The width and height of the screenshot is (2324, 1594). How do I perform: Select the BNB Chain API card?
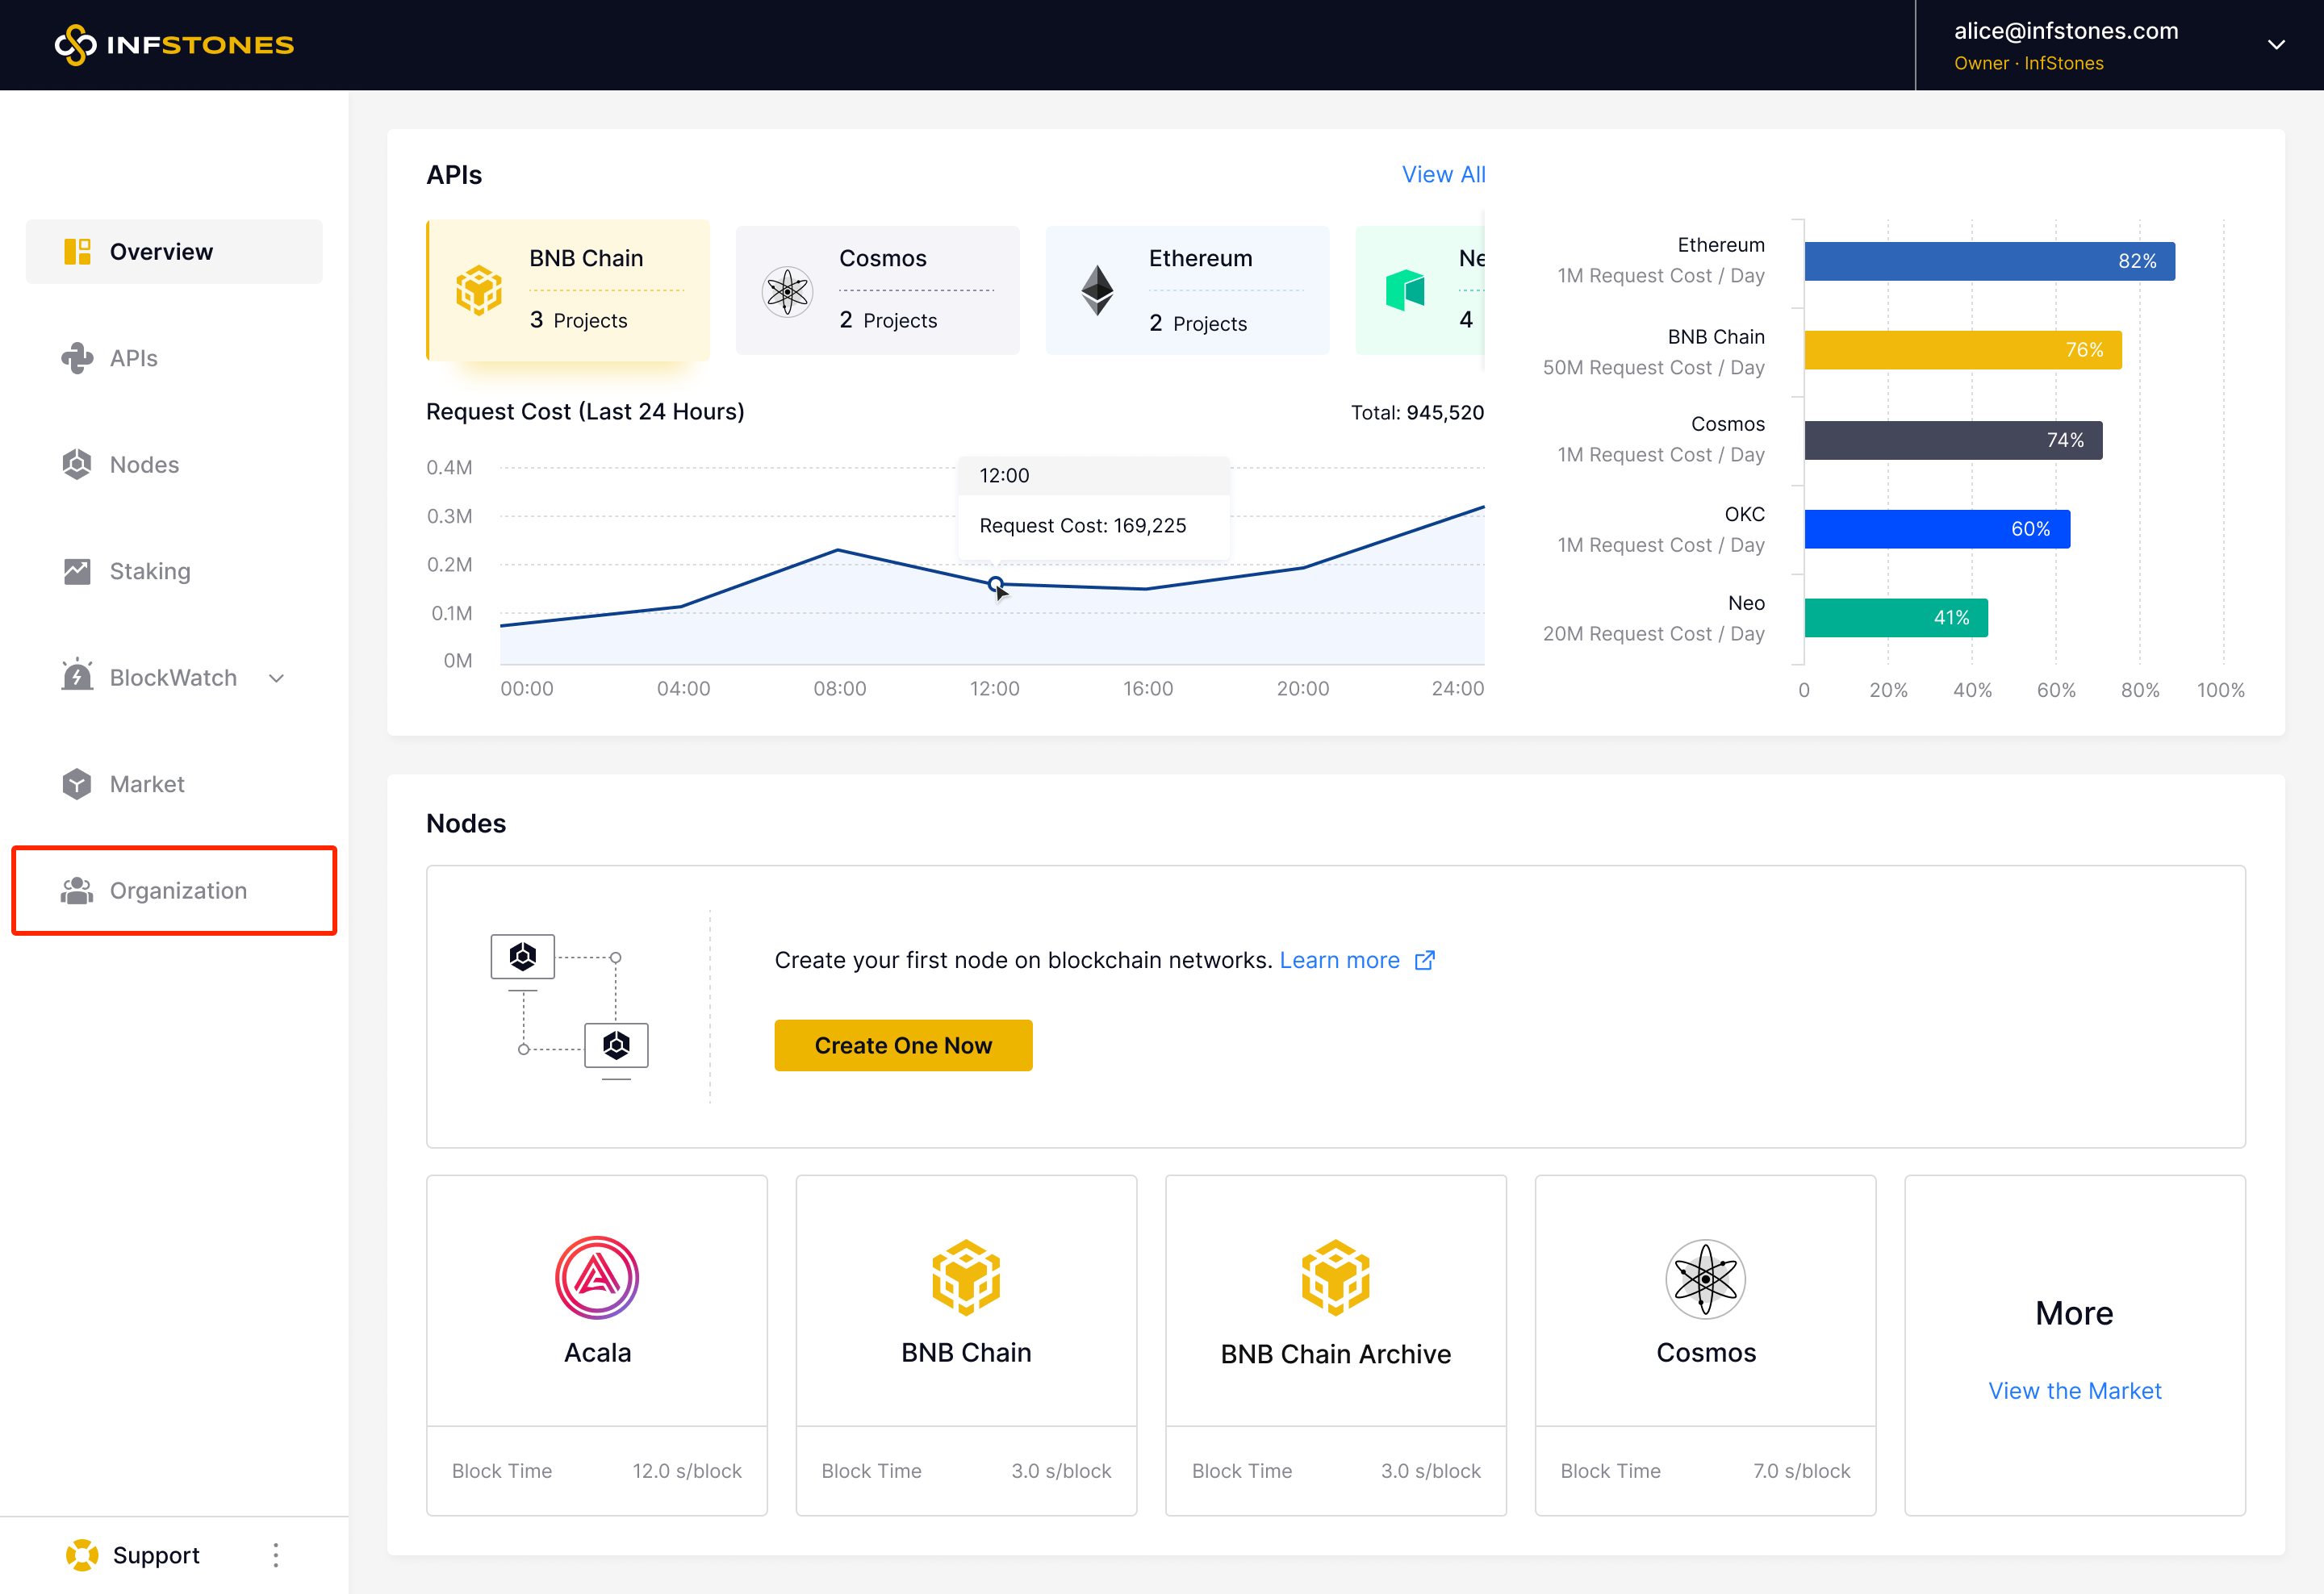tap(569, 290)
